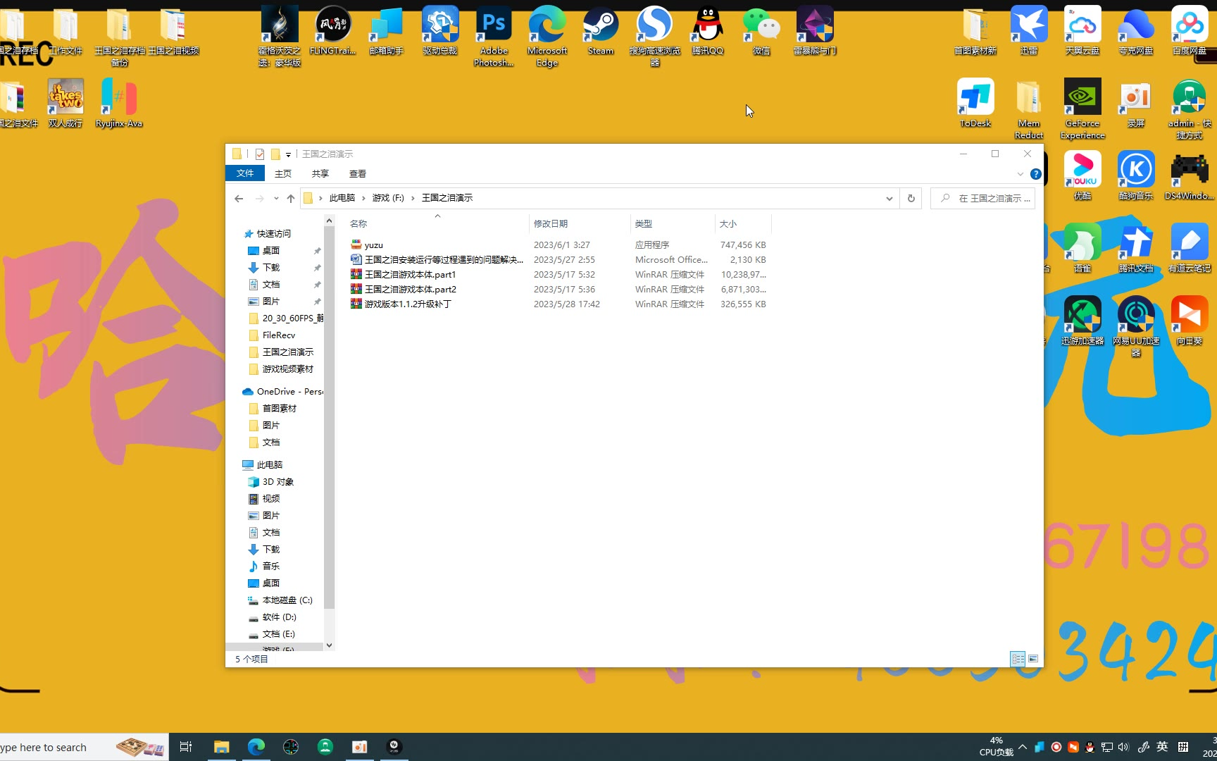The width and height of the screenshot is (1217, 761).
Task: Switch to details view layout
Action: pos(1018,659)
